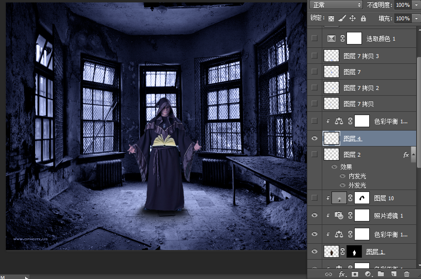Screen dimensions: 421x279
Task: Click the lock image pixels brush icon
Action: 342,18
